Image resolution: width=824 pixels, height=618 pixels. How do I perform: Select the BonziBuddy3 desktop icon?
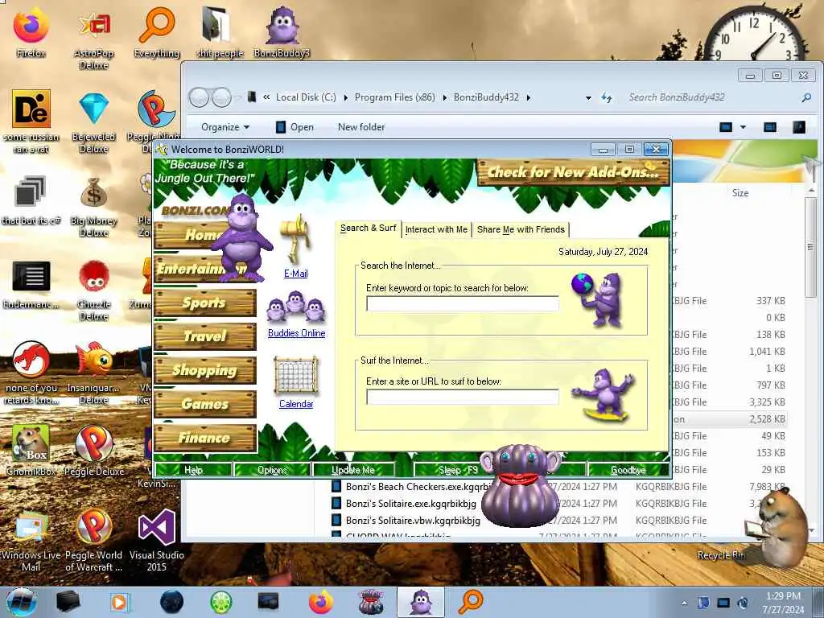point(282,27)
